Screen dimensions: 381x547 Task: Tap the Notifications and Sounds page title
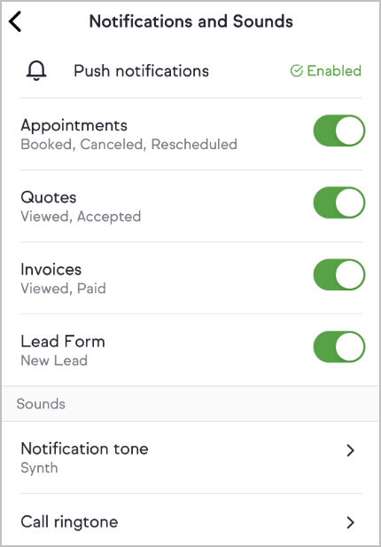pos(191,21)
